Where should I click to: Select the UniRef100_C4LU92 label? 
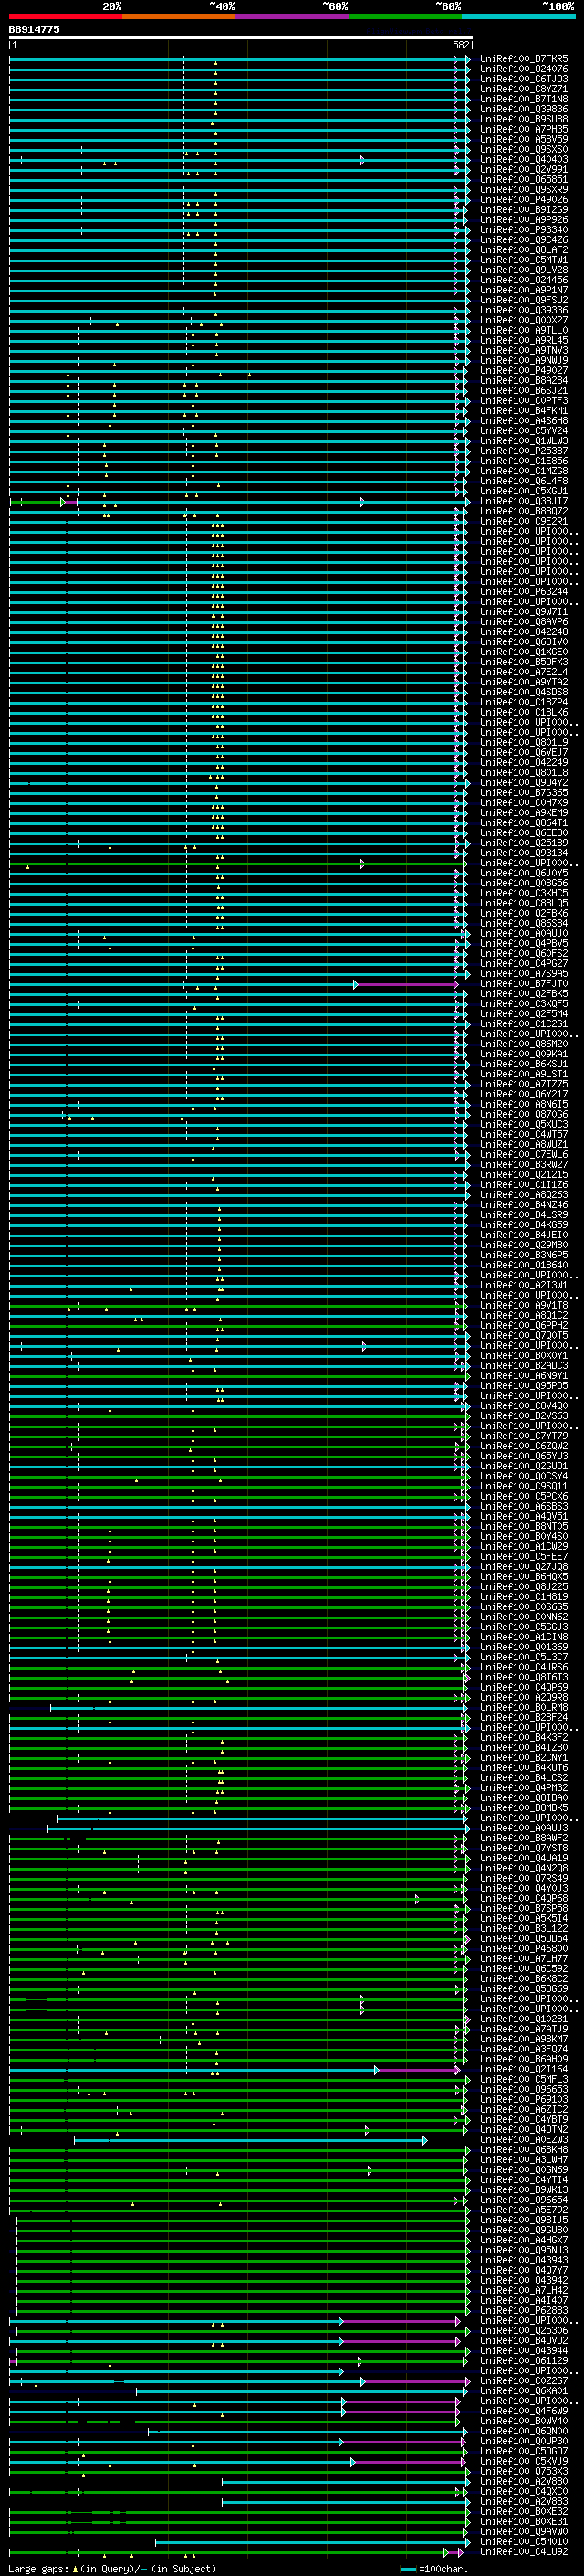524,2552
